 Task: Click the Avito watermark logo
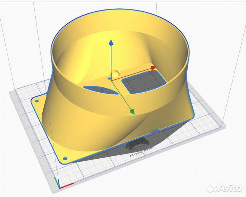pos(224,188)
